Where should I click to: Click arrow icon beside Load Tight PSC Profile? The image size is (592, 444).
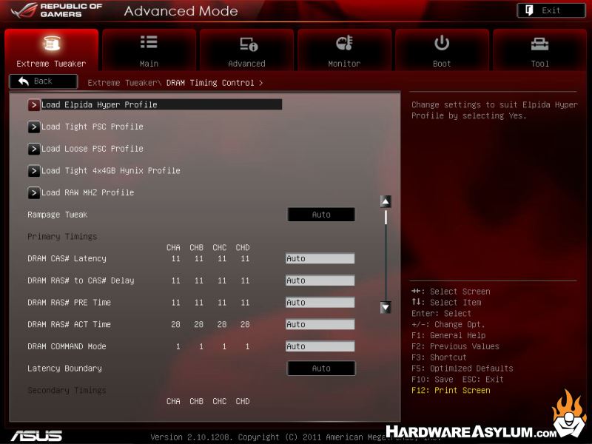(x=34, y=127)
